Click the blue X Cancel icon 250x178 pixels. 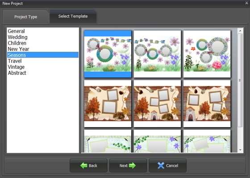[161, 166]
